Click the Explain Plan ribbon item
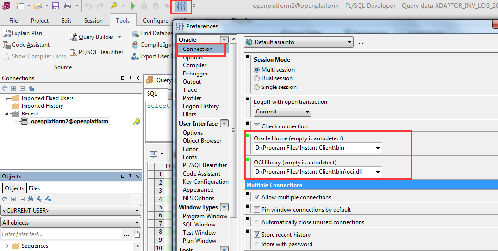The width and height of the screenshot is (498, 251). pos(23,33)
